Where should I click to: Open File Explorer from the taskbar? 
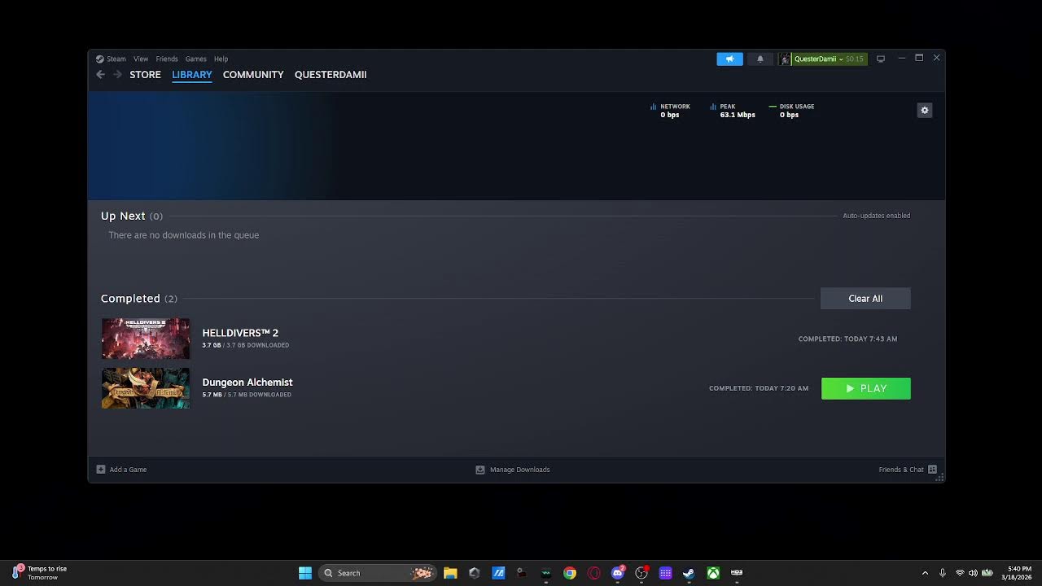(x=450, y=573)
